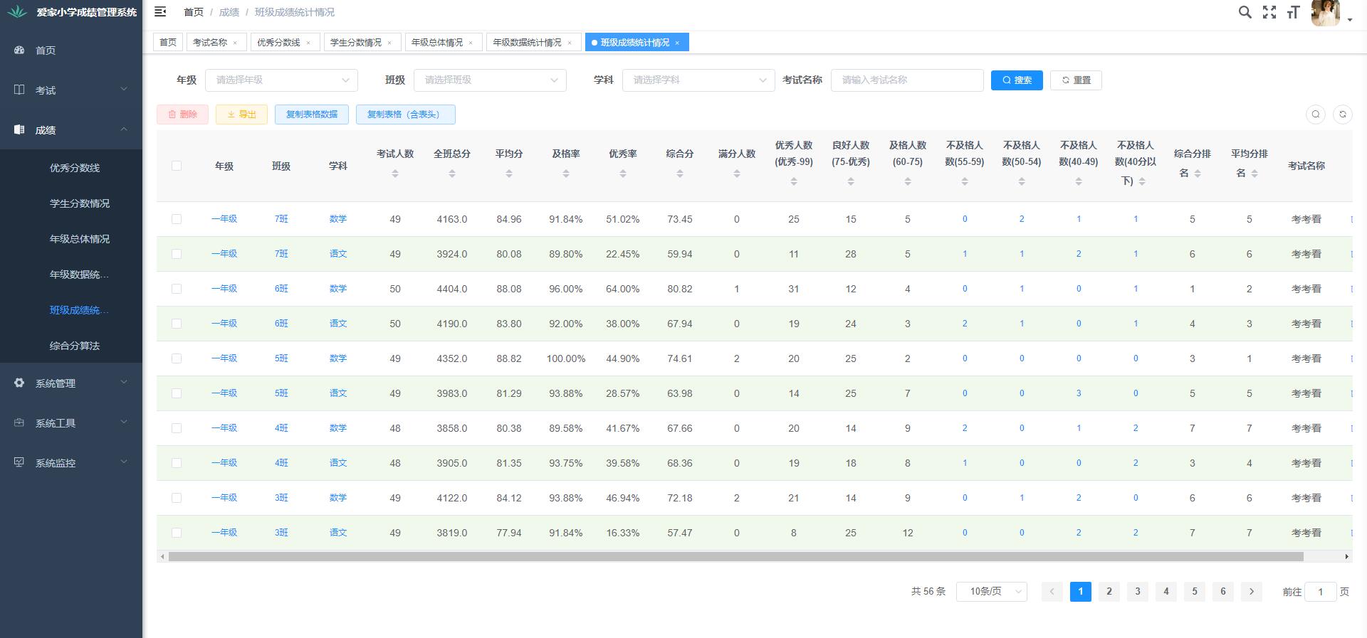Click the round refresh icon above table
The height and width of the screenshot is (638, 1367).
pos(1342,115)
